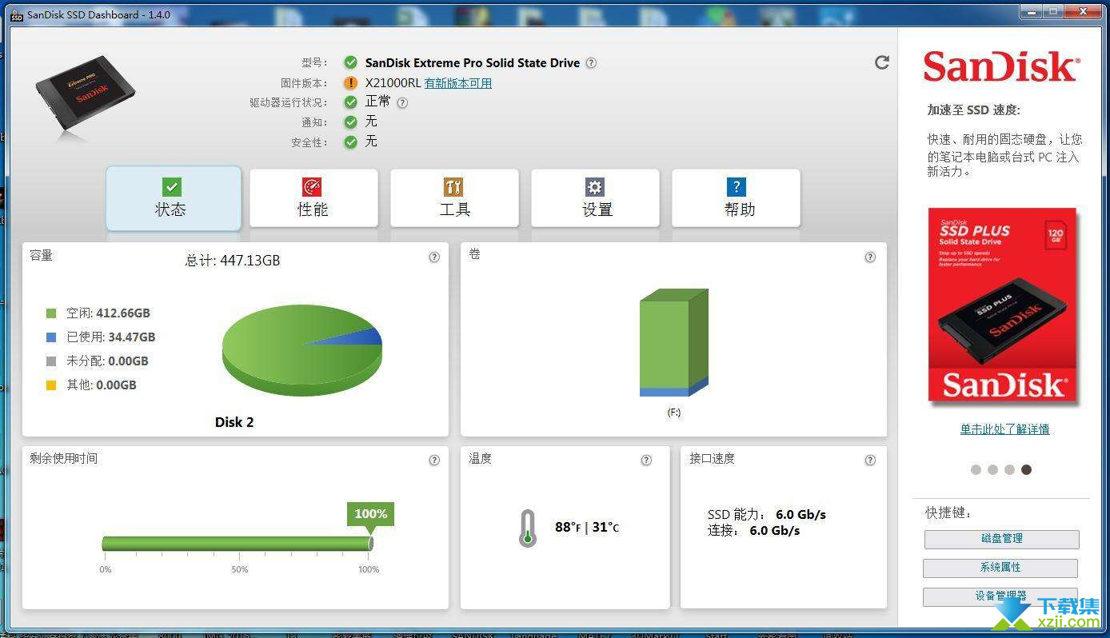Click the Disk 2 label
1110x638 pixels.
(x=234, y=422)
